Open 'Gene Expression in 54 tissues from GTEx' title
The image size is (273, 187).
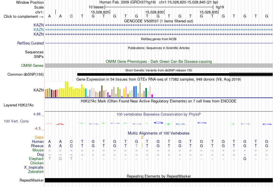coord(159,79)
